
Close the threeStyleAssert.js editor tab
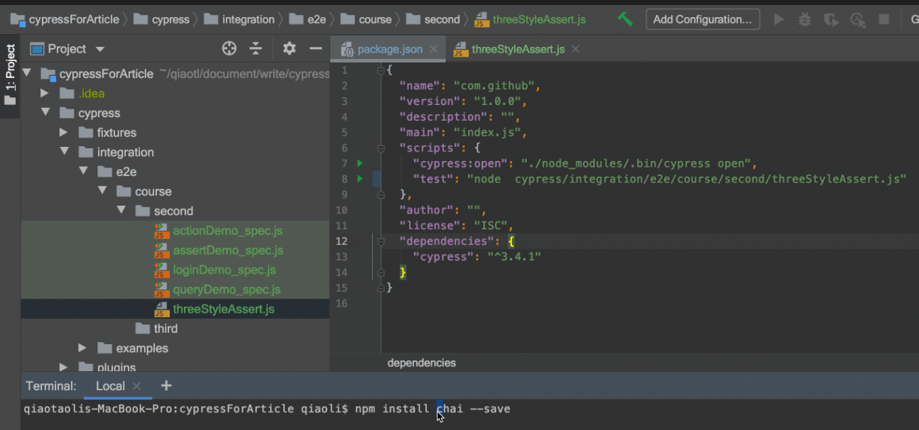pyautogui.click(x=575, y=49)
